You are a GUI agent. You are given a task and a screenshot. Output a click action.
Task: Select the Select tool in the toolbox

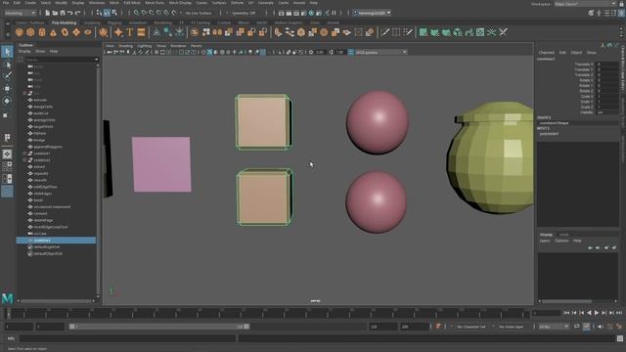[x=7, y=51]
